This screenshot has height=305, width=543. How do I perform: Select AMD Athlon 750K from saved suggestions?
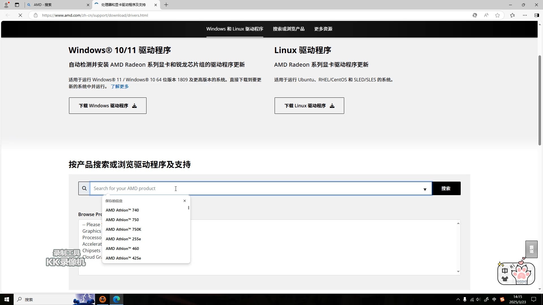[x=123, y=229]
